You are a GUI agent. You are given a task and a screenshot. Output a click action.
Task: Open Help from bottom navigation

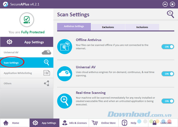(x=133, y=123)
